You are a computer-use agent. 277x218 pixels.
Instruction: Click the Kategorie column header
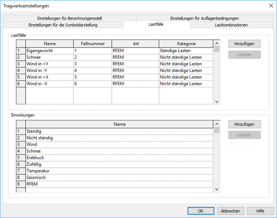[x=186, y=44]
